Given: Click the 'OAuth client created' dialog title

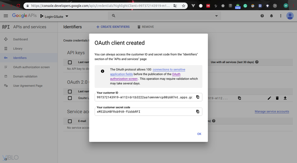Looking at the screenshot, I should tap(120, 43).
